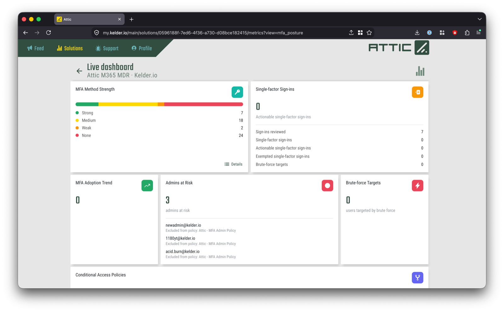The image size is (504, 312).
Task: Open browser downloads
Action: coord(417,32)
